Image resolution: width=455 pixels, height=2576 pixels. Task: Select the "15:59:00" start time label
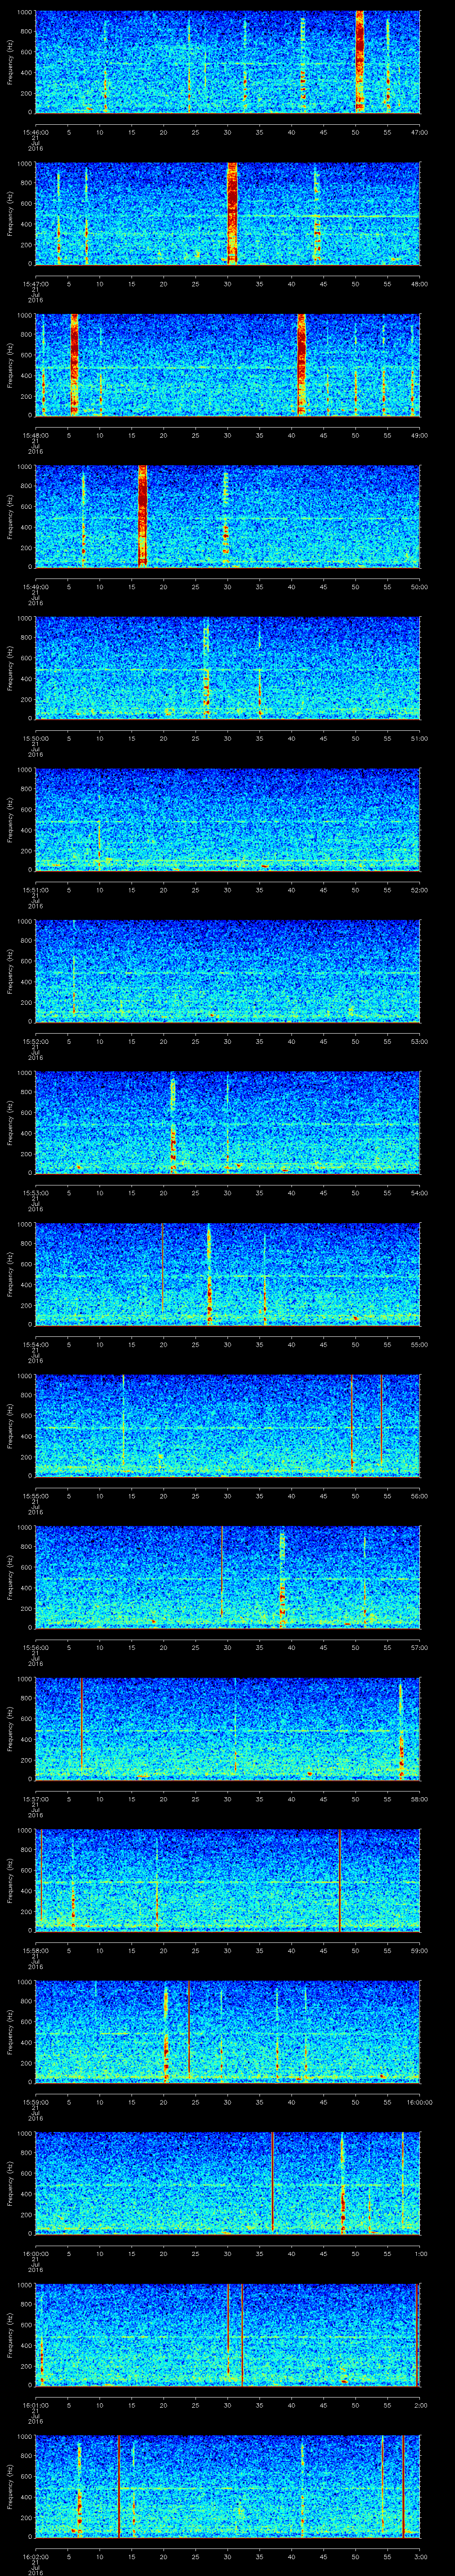[36, 2102]
